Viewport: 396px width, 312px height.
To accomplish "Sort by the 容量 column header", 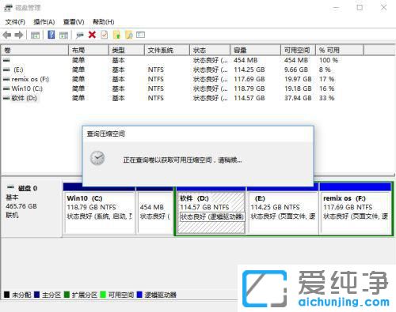I will [255, 50].
